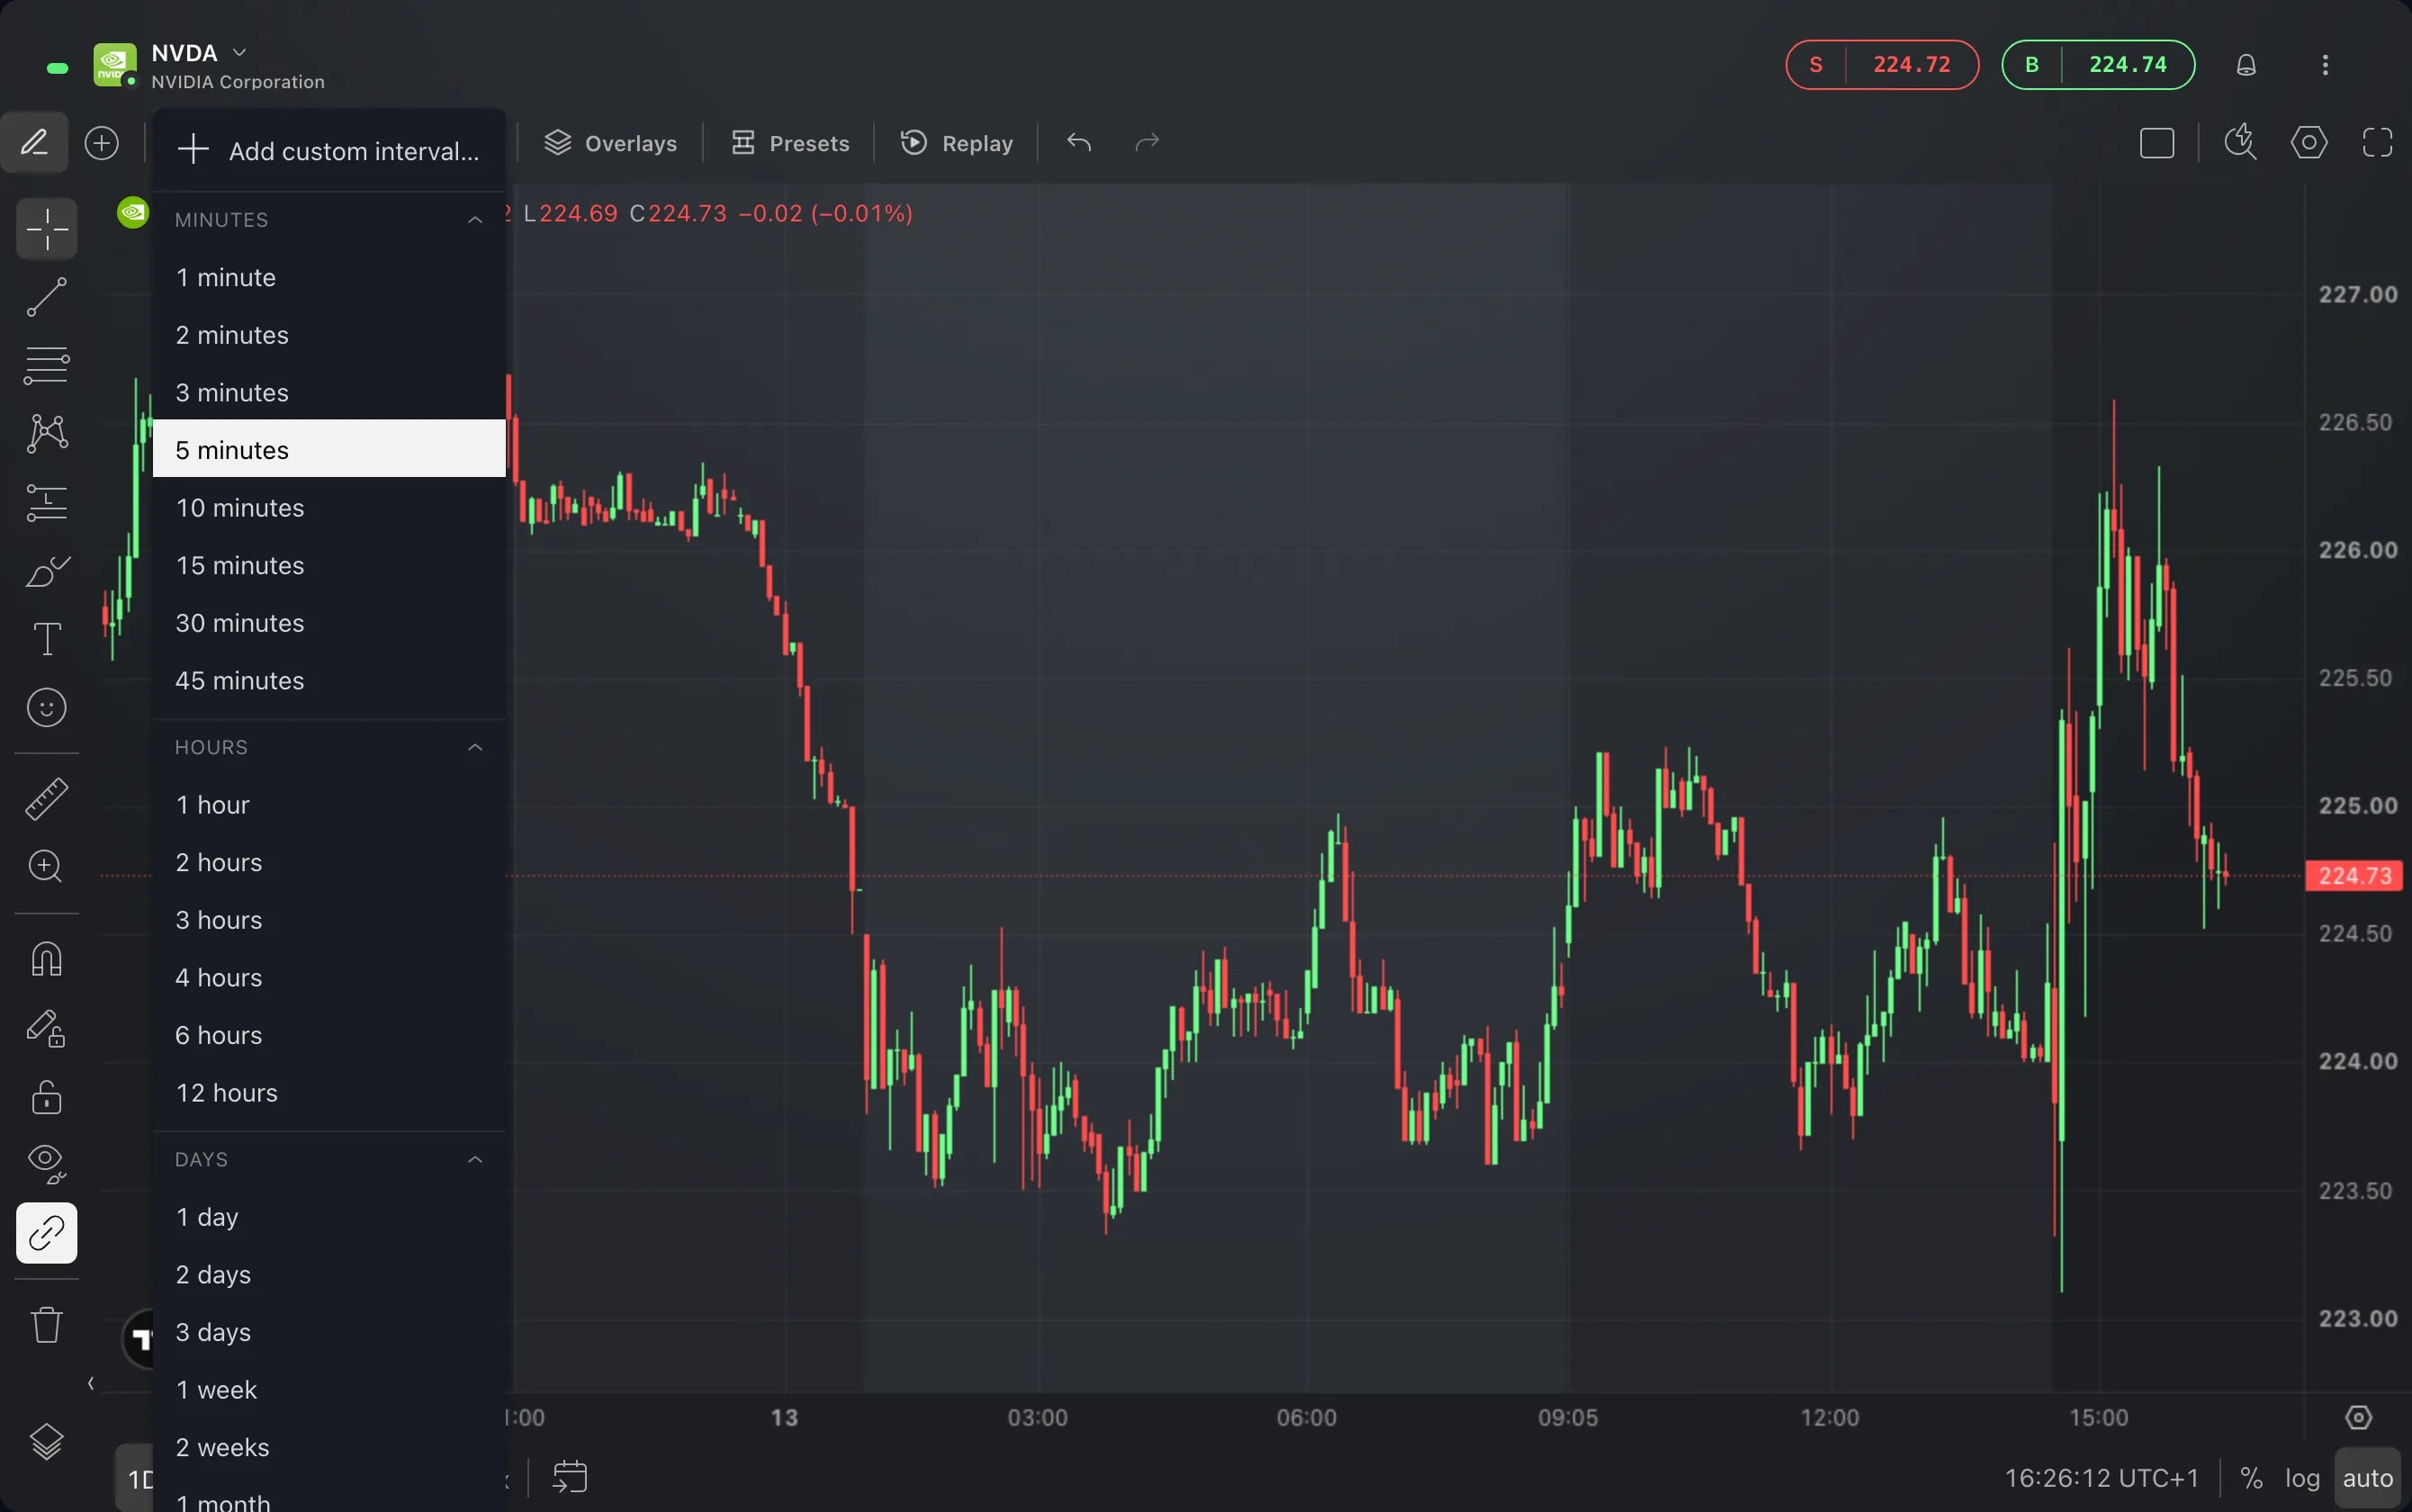Select the trend line drawing tool
This screenshot has width=2412, height=1512.
click(46, 298)
